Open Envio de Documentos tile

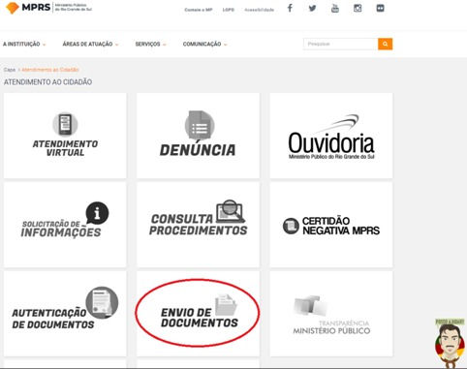click(x=198, y=314)
